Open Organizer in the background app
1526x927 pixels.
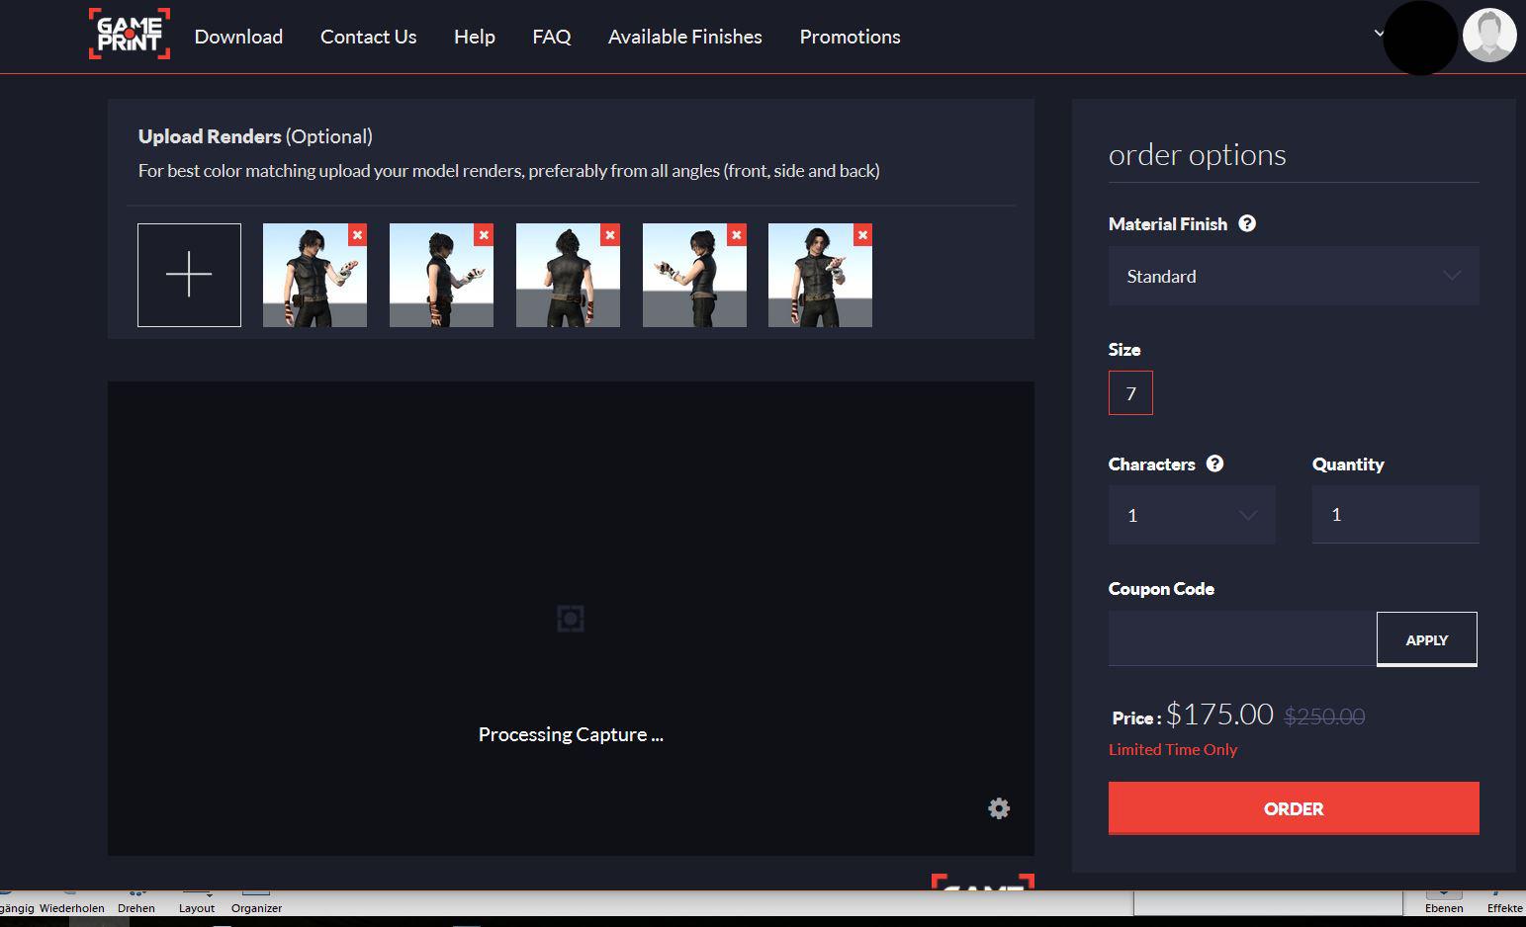(256, 908)
